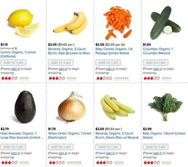Add the Kale bunch to cart
The width and height of the screenshot is (188, 167).
coord(156,147)
